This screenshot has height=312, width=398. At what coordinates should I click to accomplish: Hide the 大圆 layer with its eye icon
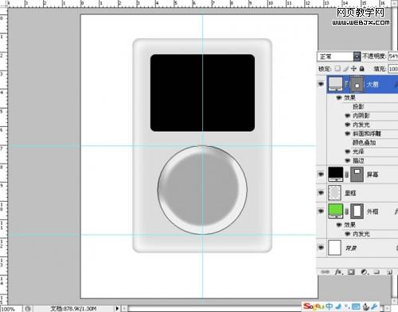(321, 84)
